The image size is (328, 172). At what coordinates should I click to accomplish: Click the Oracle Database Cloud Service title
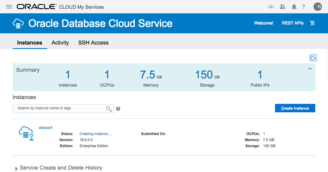[x=101, y=23]
